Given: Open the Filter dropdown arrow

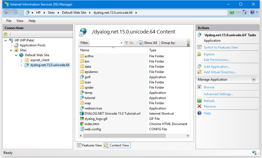Looking at the screenshot, I should coord(121,43).
